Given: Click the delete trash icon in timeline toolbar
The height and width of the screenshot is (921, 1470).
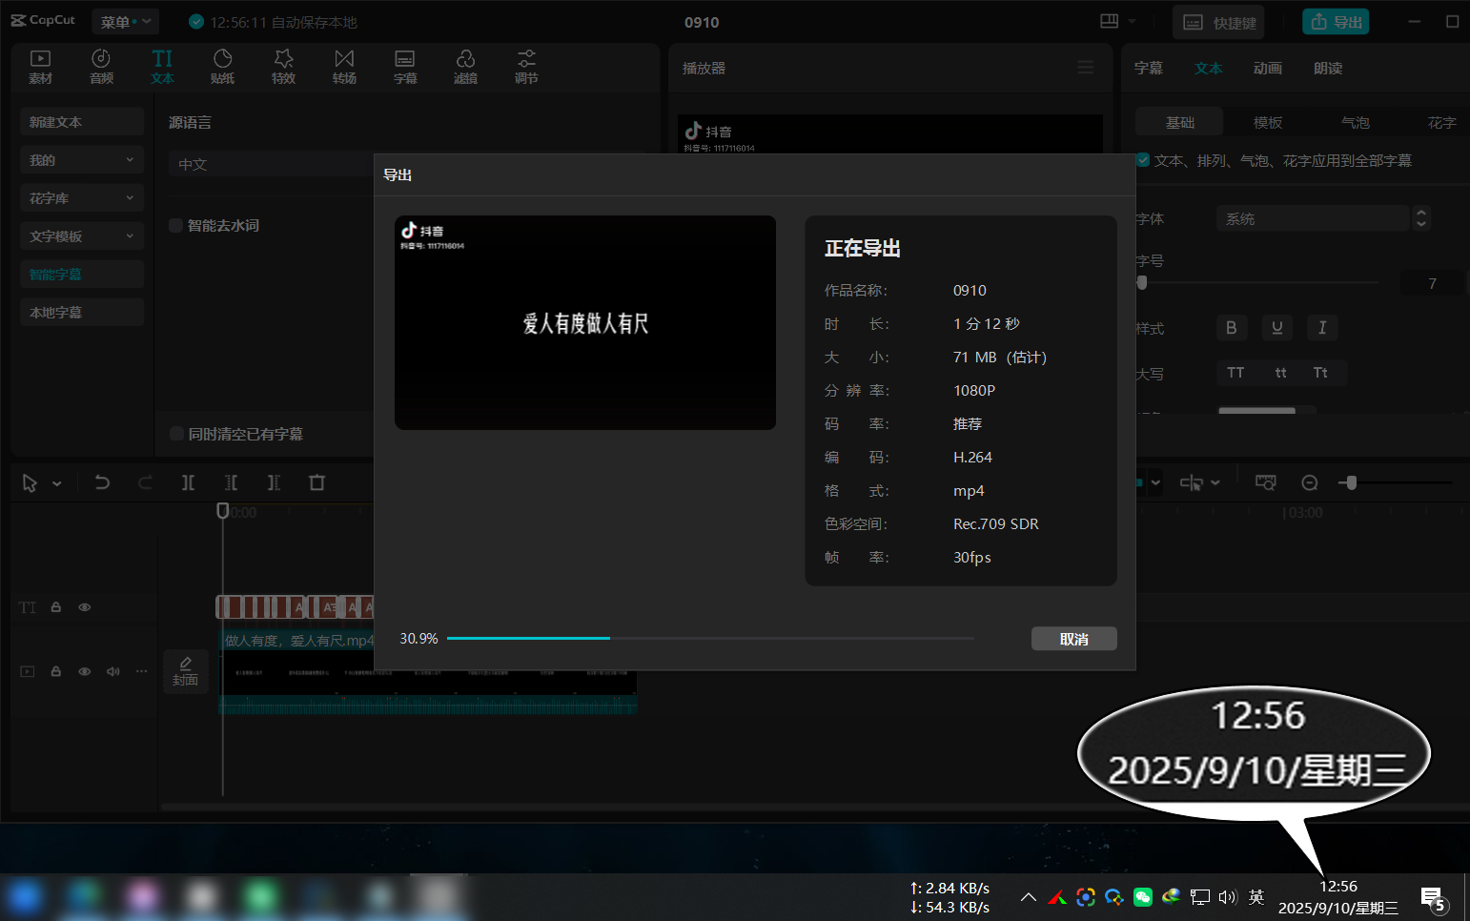Looking at the screenshot, I should (x=316, y=482).
